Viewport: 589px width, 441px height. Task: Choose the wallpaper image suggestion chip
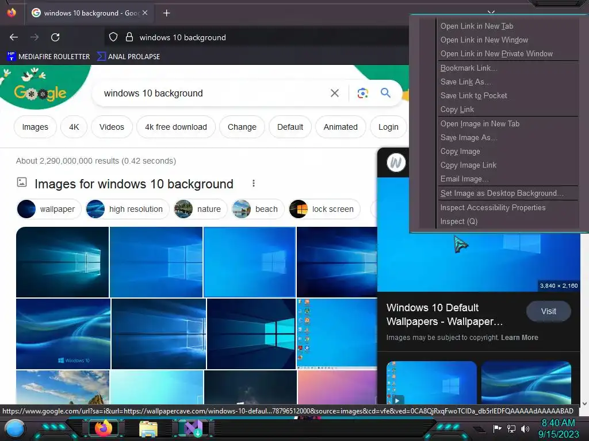pyautogui.click(x=49, y=209)
